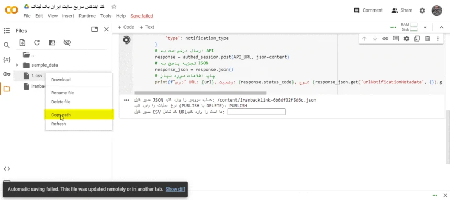Close the Files pane

click(x=106, y=29)
